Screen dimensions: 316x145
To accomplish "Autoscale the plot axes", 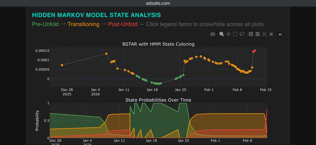I will (x=264, y=34).
